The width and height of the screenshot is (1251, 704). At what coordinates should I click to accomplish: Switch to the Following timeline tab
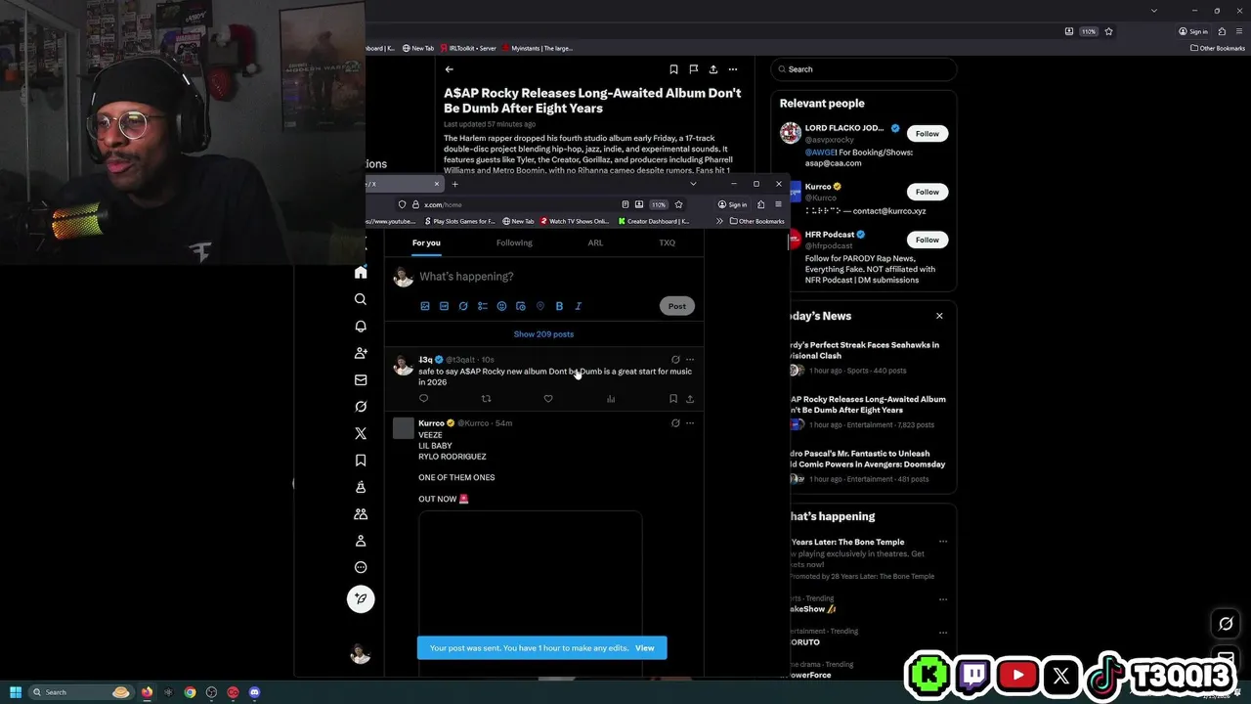514,242
